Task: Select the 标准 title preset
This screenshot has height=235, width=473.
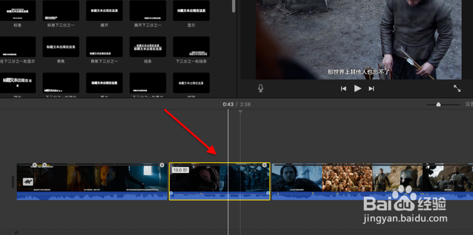Action: (x=18, y=10)
